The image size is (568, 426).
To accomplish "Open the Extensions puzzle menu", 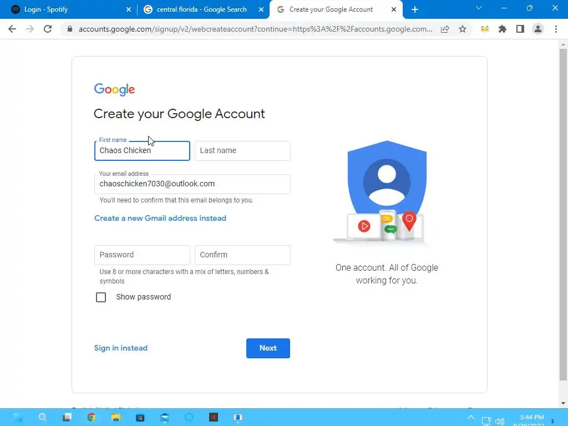I will tap(503, 29).
